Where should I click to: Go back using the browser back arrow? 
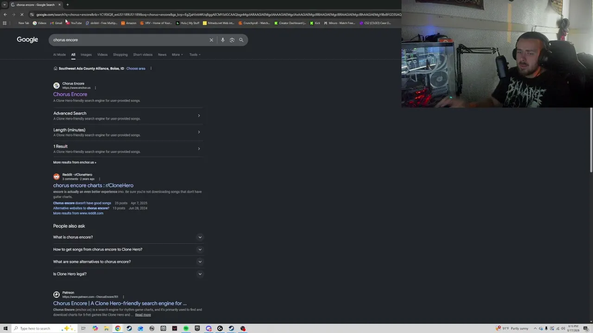pyautogui.click(x=5, y=14)
